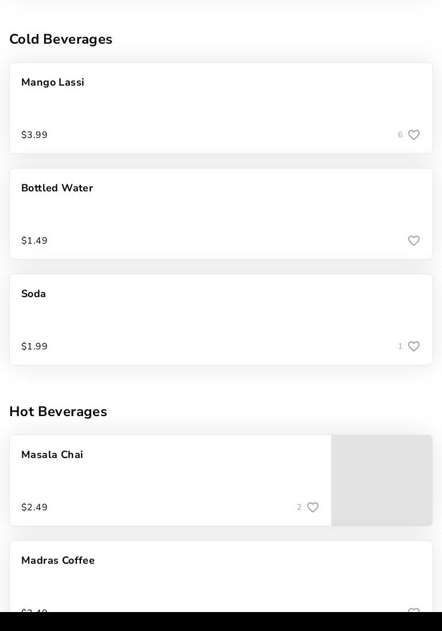Click the $1.99 Soda price

tap(34, 347)
